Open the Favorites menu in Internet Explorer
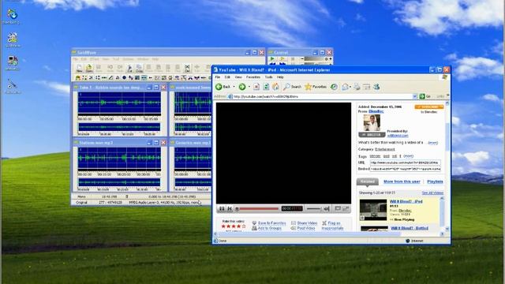Image resolution: width=505 pixels, height=284 pixels. click(253, 77)
